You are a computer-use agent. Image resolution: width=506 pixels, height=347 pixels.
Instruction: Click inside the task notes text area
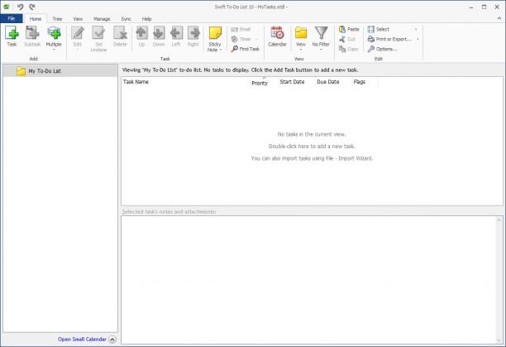point(308,279)
